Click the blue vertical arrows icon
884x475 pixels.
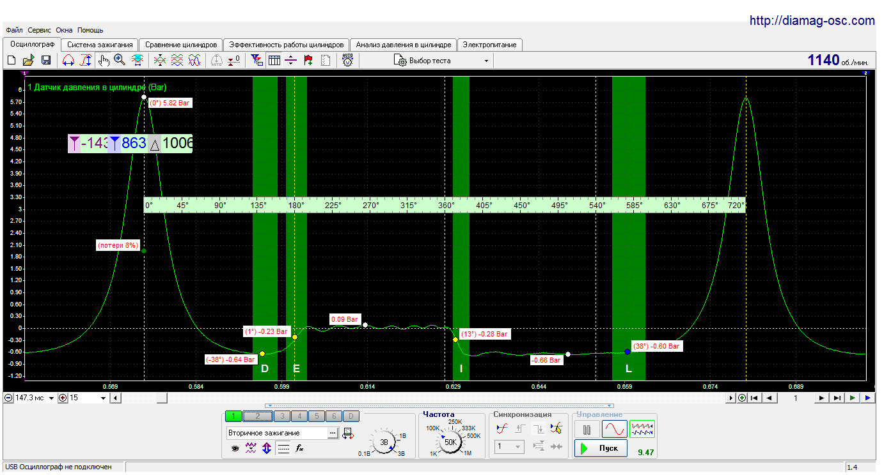pyautogui.click(x=267, y=449)
